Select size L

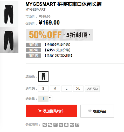tap(67, 89)
